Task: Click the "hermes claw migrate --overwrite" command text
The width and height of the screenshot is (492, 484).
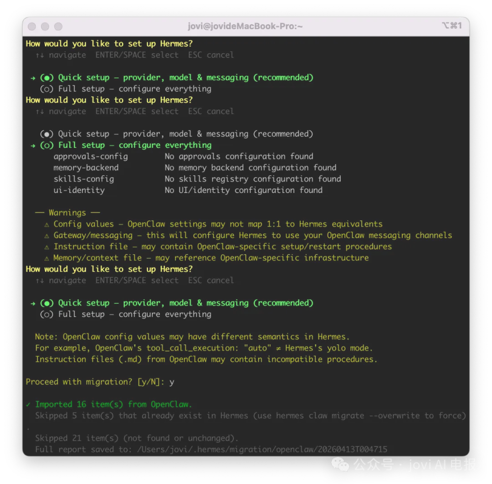Action: (348, 416)
